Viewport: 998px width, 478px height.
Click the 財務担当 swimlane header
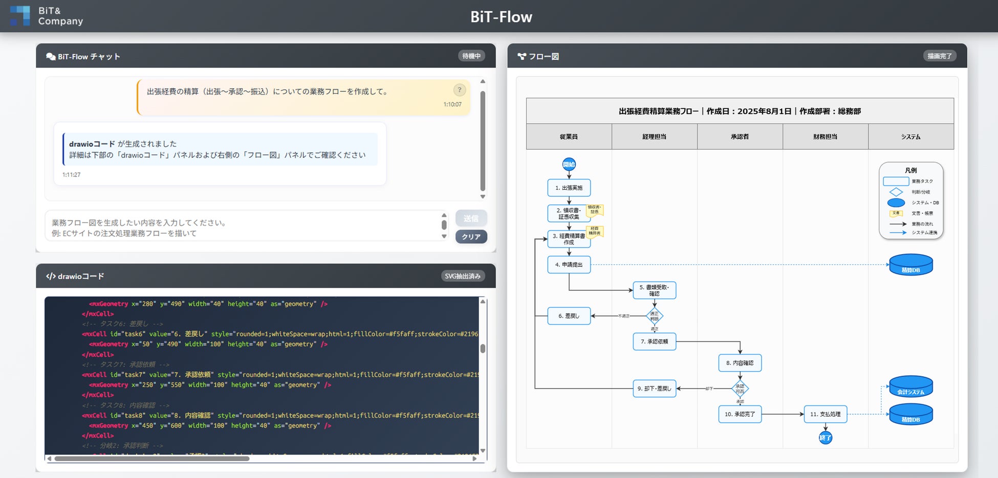[825, 136]
